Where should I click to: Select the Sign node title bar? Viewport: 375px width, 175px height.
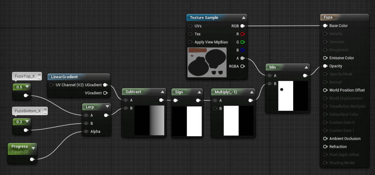(183, 92)
